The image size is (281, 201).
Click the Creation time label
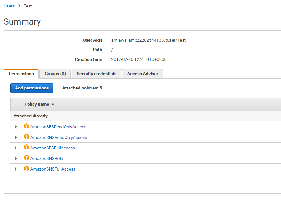click(88, 59)
